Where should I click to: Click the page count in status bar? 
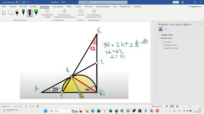[x=6, y=106]
